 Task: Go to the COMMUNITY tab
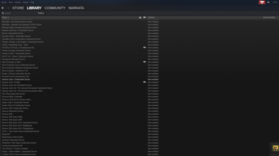[x=55, y=8]
